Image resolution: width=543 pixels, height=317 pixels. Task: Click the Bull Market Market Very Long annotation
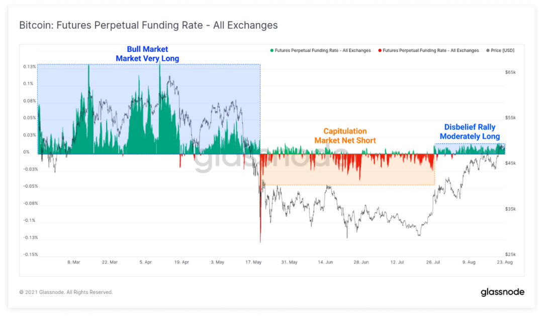pyautogui.click(x=147, y=54)
